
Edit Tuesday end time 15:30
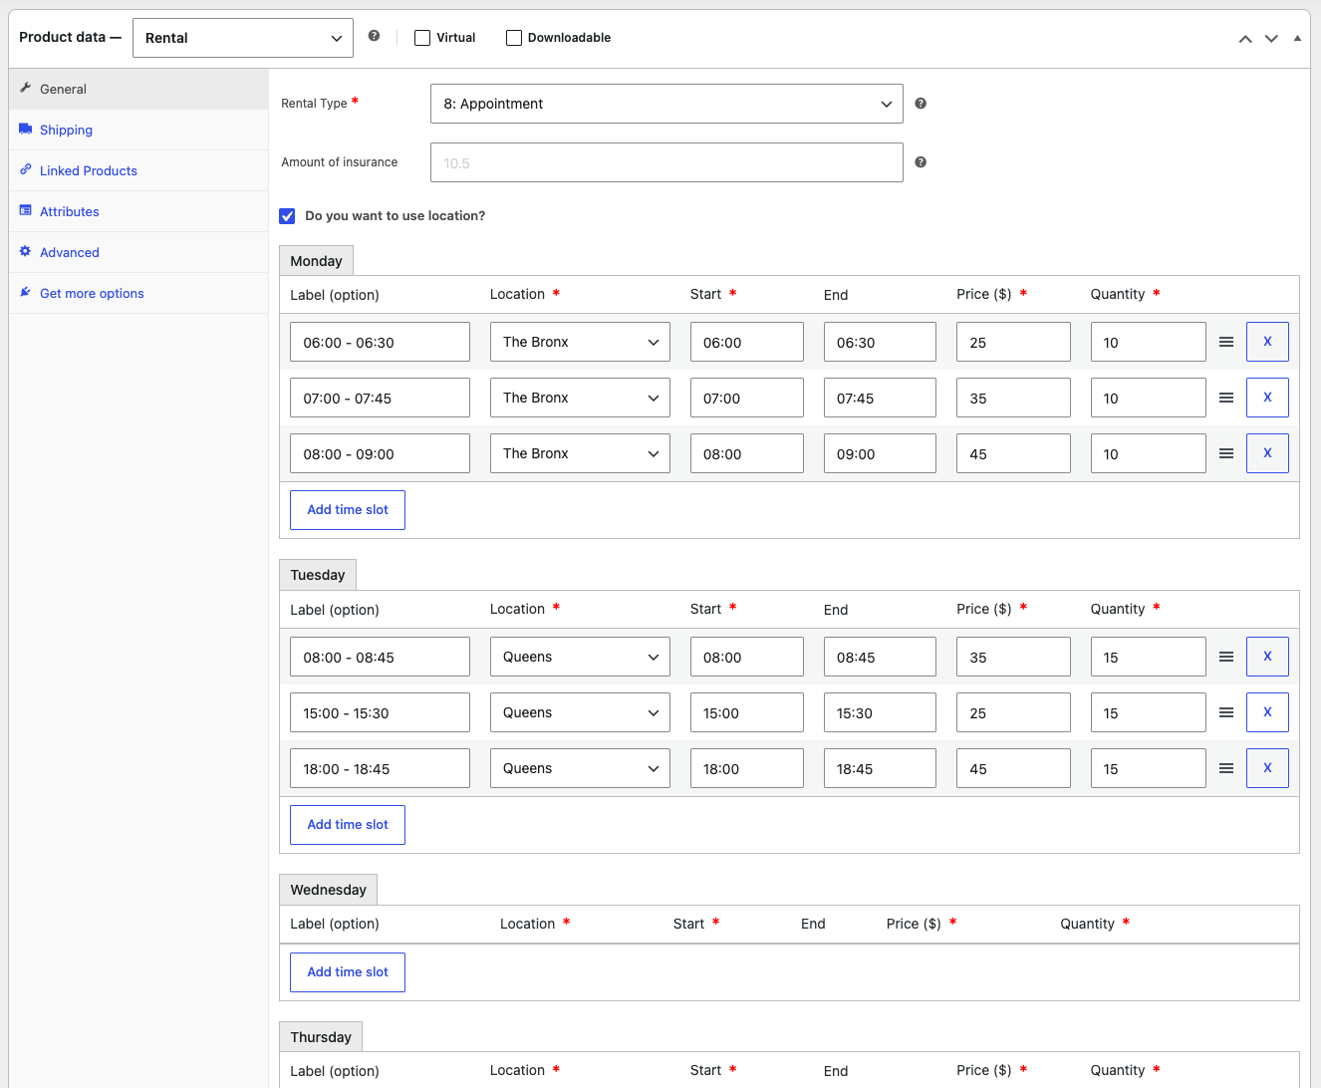880,712
